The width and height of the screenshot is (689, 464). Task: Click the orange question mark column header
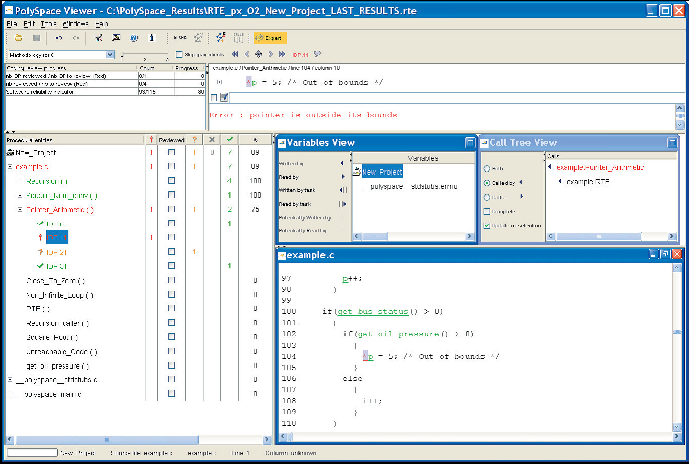pos(194,140)
